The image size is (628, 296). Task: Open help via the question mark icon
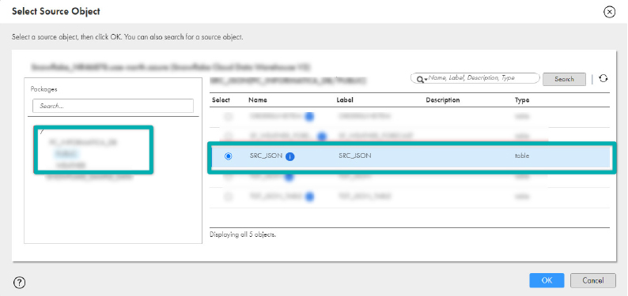tap(19, 283)
